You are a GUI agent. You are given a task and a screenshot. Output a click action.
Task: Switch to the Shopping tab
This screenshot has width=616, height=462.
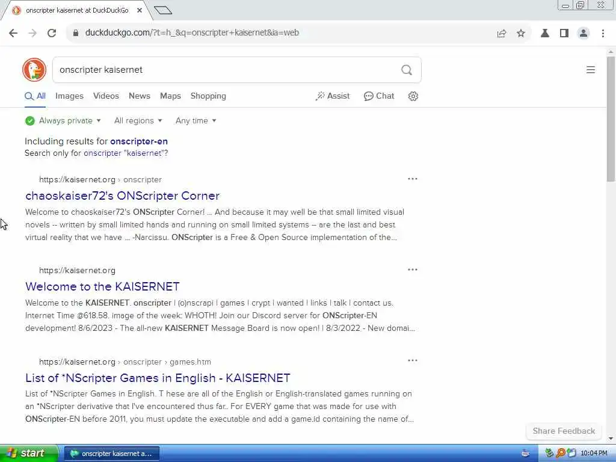[x=208, y=96]
